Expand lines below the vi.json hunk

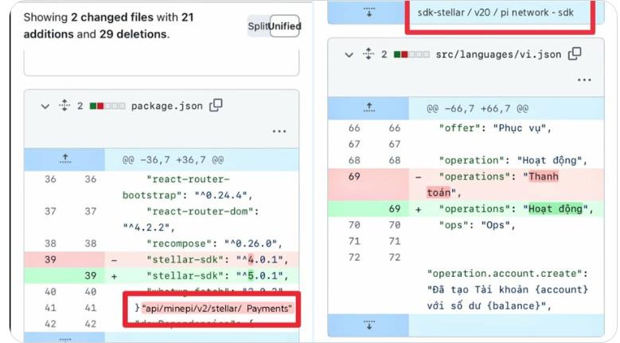[368, 325]
